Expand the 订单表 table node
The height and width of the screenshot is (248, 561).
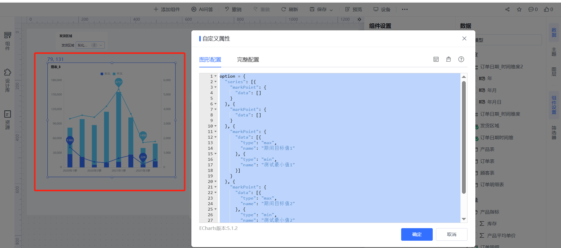[x=487, y=161]
